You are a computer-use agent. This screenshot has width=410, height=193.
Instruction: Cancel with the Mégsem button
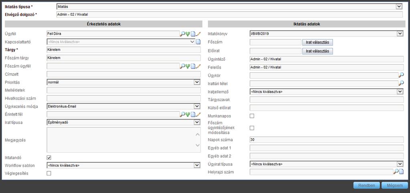click(395, 185)
